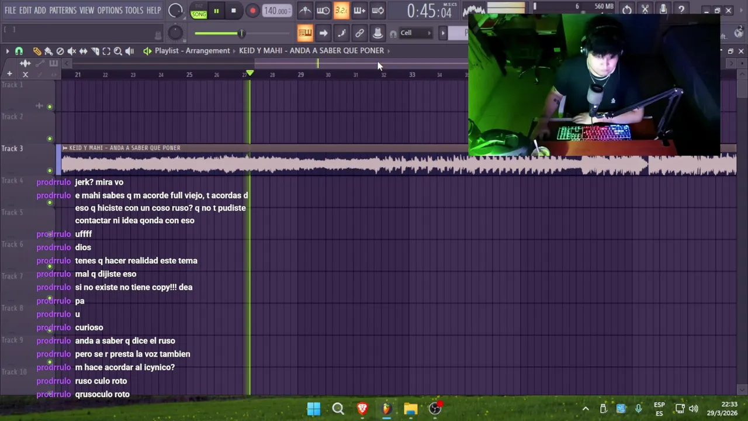Open Windows taskbar search
748x421 pixels.
pos(338,409)
